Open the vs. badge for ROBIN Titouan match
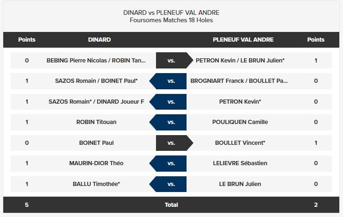Viewport: 343px width, 217px height. click(x=168, y=122)
